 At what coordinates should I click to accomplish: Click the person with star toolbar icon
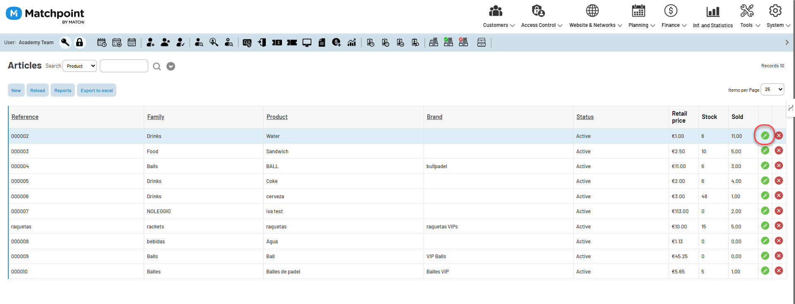(165, 42)
